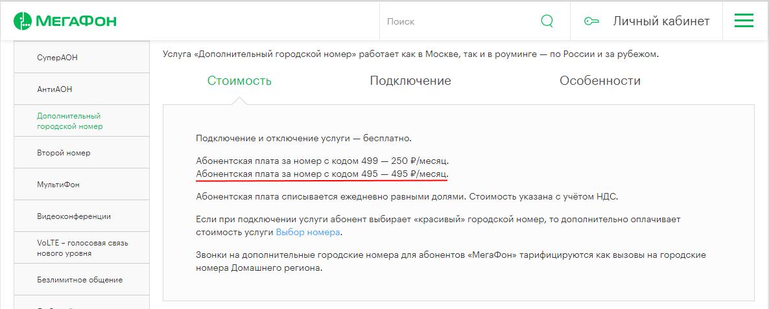
Task: Switch to the Стоимость tab
Action: (x=239, y=81)
